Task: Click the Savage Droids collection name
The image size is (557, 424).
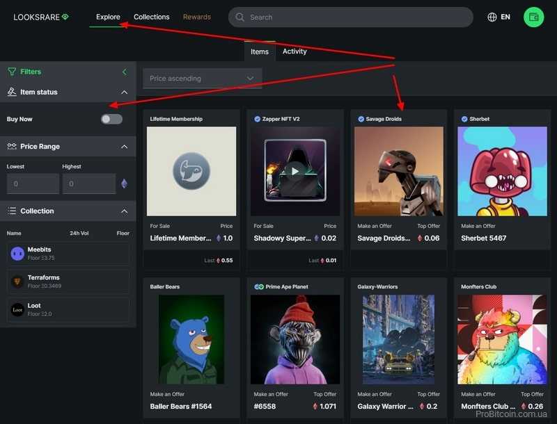Action: click(384, 119)
